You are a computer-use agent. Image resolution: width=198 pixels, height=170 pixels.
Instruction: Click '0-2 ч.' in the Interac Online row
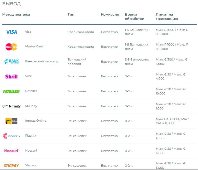[129, 121]
